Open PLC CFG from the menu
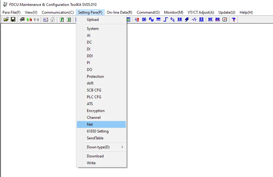 point(101,97)
